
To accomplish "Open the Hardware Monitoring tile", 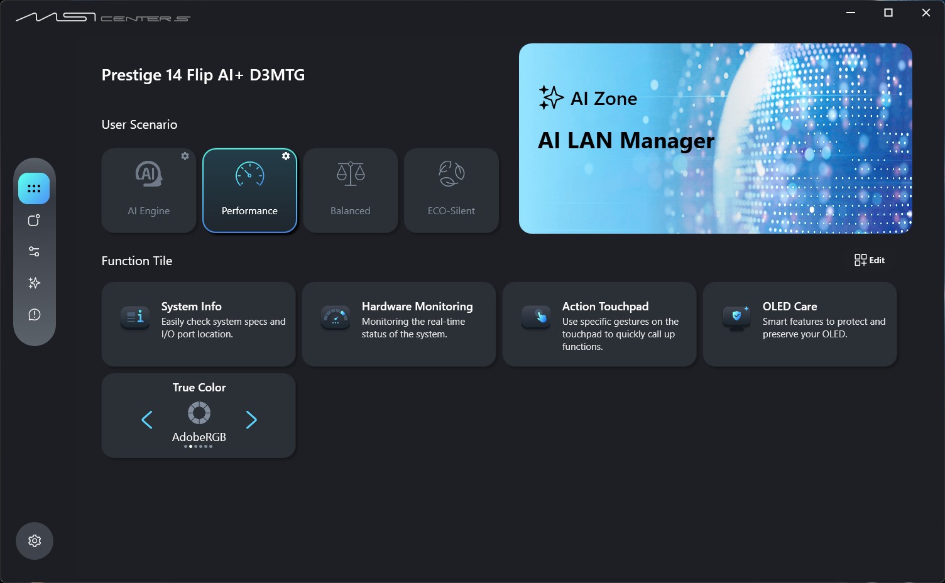I will coord(398,324).
